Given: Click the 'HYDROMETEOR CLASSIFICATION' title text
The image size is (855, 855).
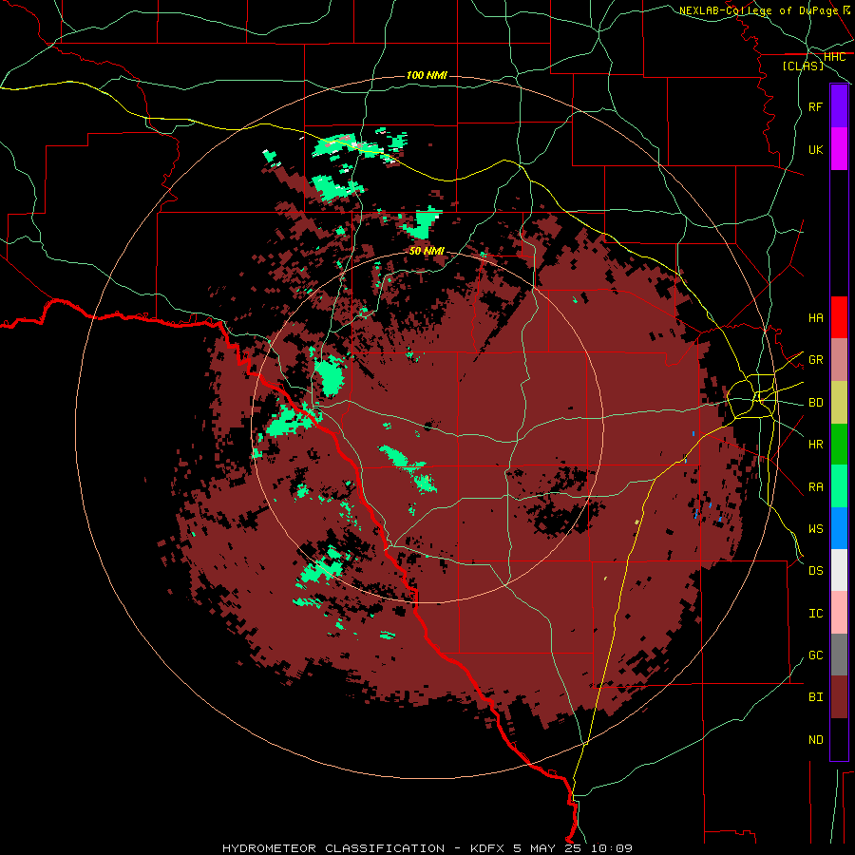Looking at the screenshot, I should (333, 848).
